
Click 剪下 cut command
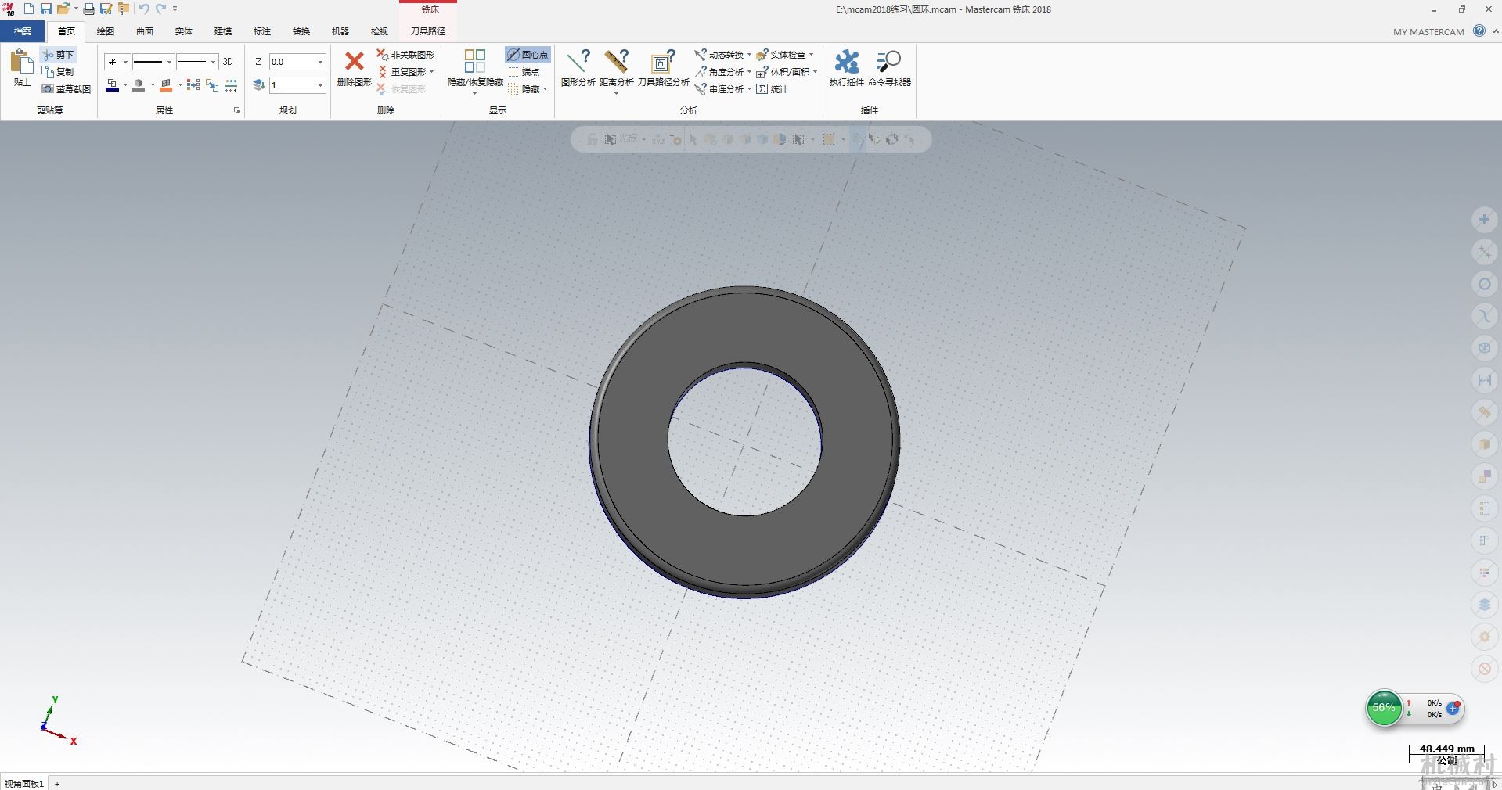coord(59,55)
